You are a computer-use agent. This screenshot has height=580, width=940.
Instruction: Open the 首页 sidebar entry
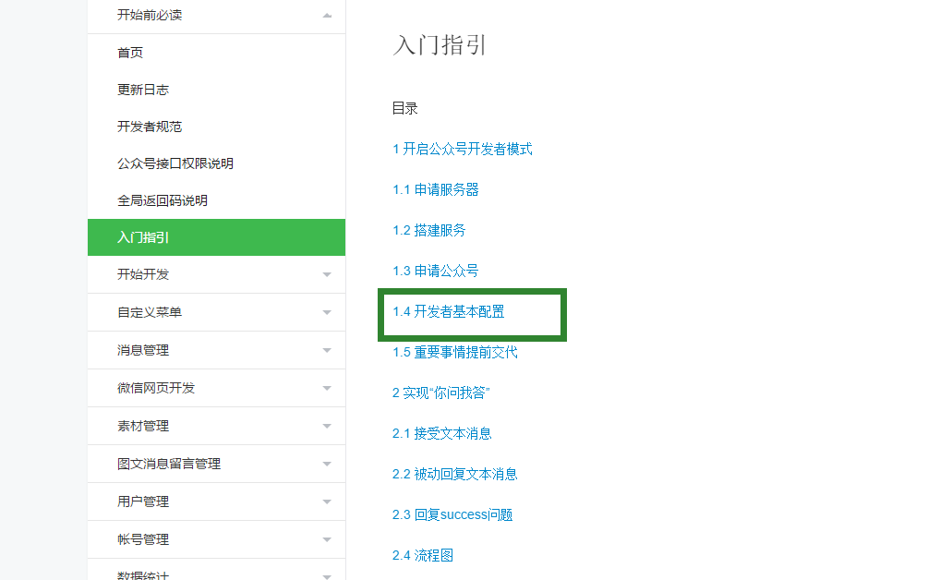point(130,53)
